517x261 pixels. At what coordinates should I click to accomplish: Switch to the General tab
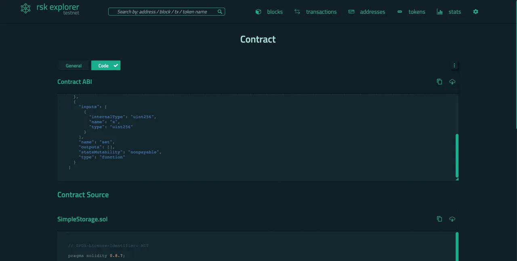click(x=74, y=66)
